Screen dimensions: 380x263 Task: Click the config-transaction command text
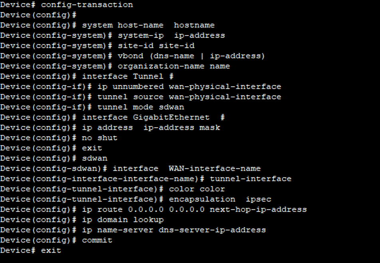(87, 5)
